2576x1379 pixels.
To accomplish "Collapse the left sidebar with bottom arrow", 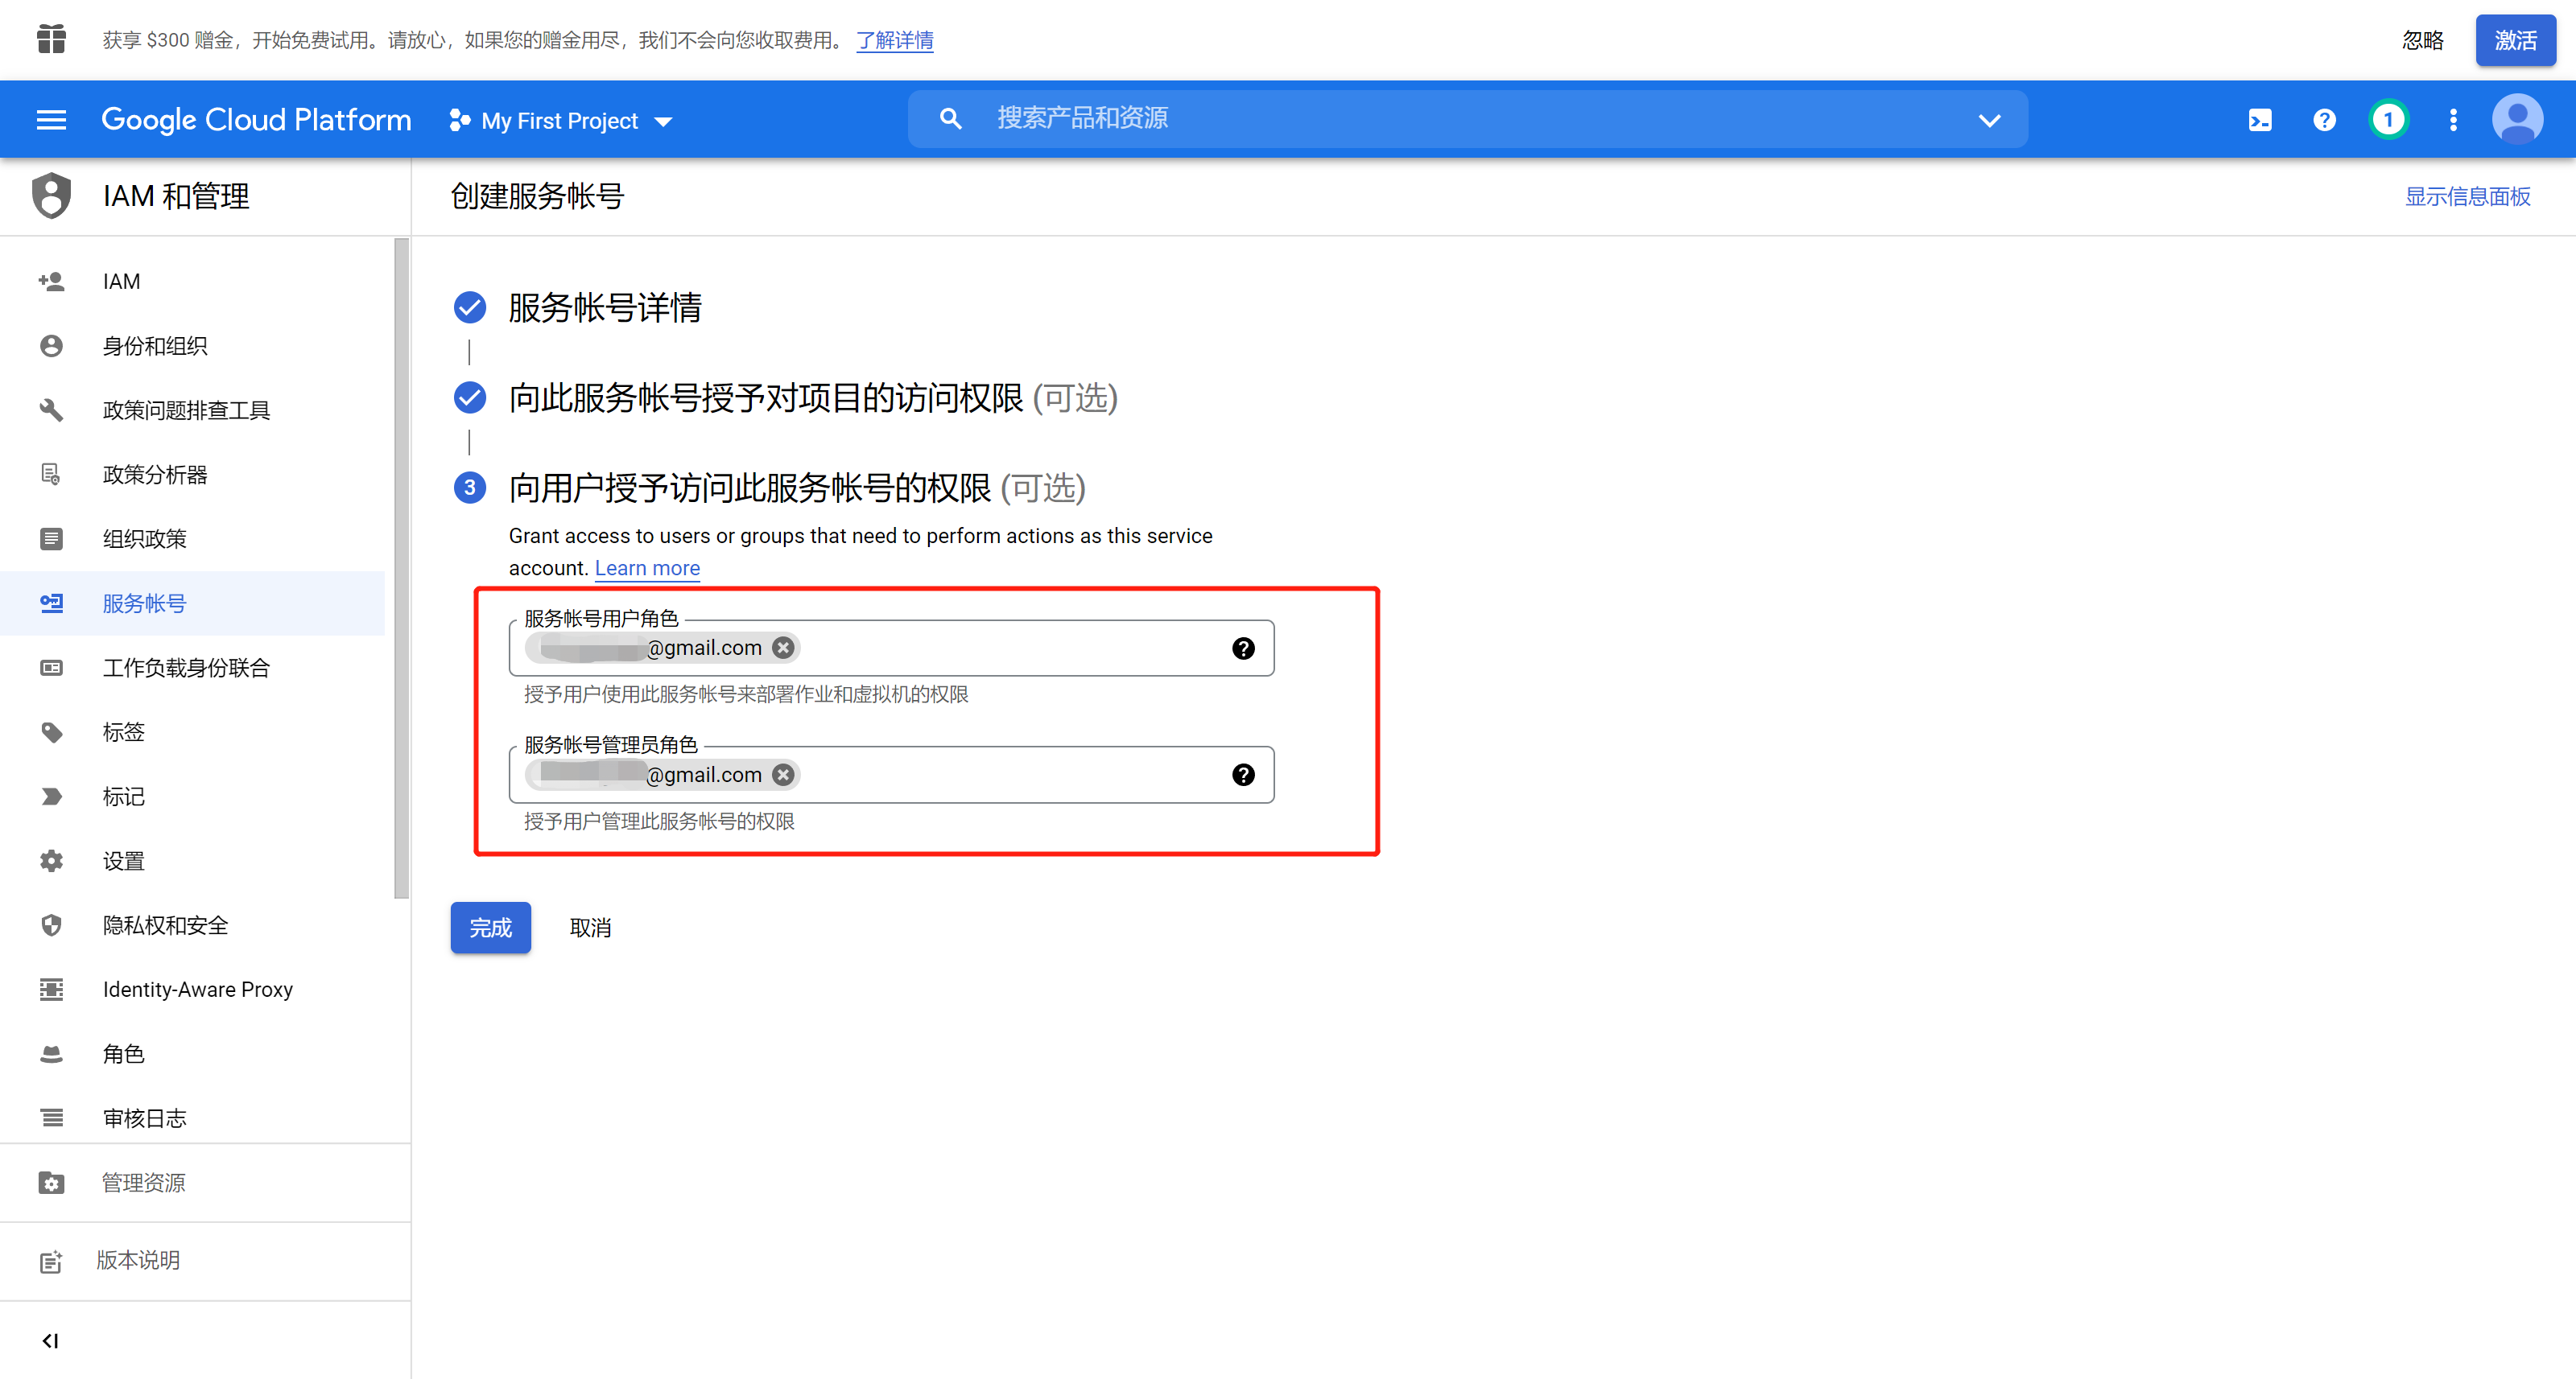I will coord(51,1340).
